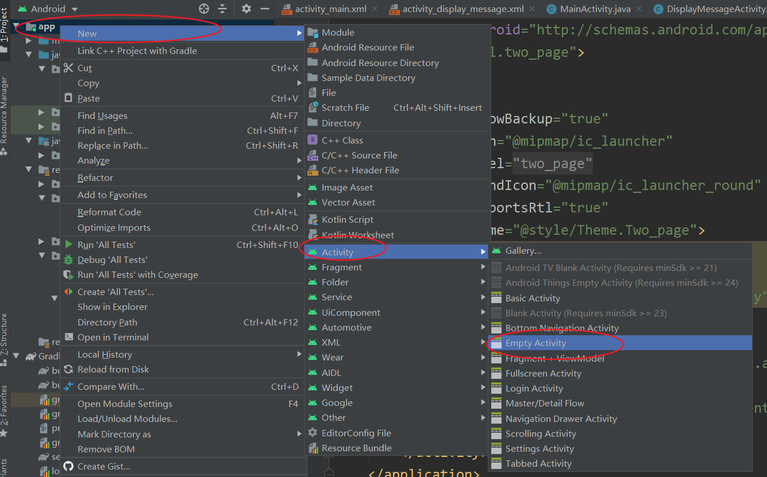The image size is (767, 477).
Task: Choose Navigation Drawer Activity template
Action: (620, 418)
